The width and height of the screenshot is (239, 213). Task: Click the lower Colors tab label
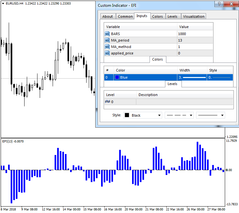(x=158, y=59)
